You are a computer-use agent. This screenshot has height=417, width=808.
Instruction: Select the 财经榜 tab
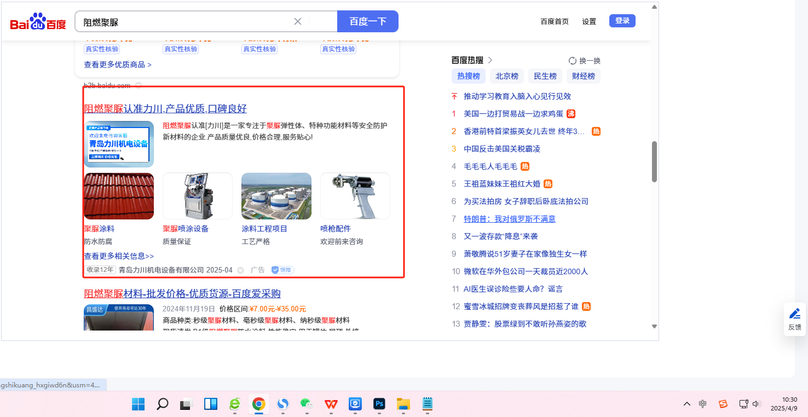pyautogui.click(x=584, y=76)
